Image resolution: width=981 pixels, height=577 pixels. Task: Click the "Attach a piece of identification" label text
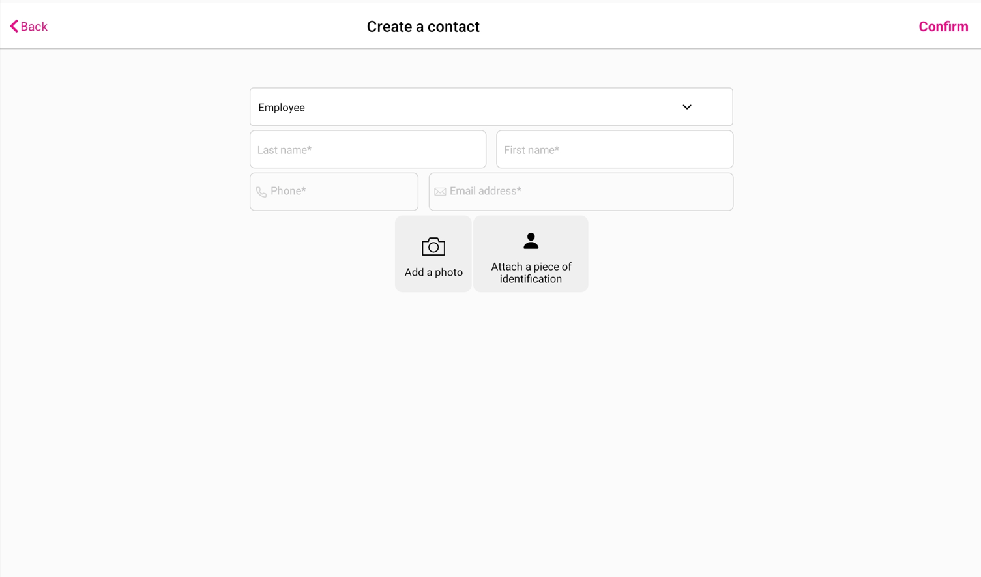(531, 273)
